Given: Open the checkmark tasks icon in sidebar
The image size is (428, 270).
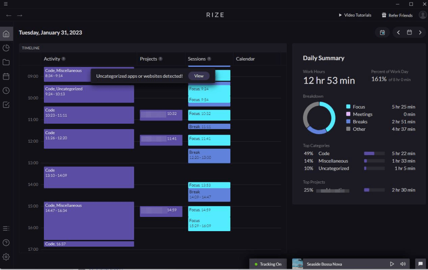Looking at the screenshot, I should coord(6,105).
